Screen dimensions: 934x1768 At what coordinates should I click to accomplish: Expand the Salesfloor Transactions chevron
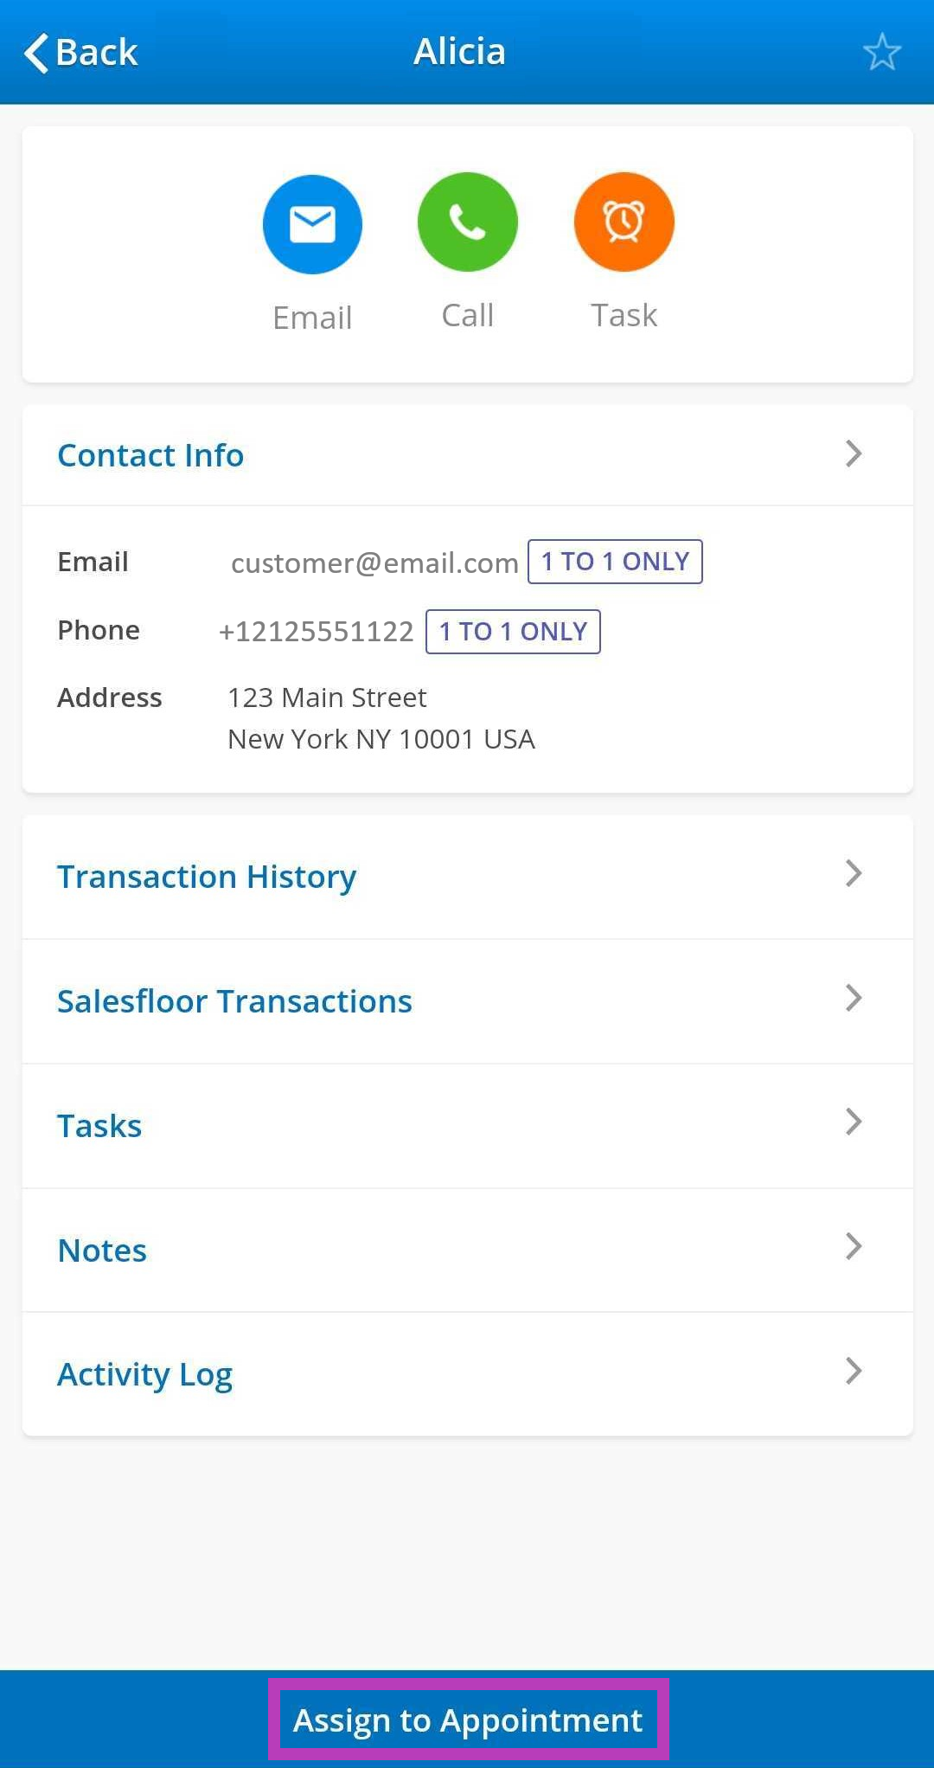click(854, 999)
